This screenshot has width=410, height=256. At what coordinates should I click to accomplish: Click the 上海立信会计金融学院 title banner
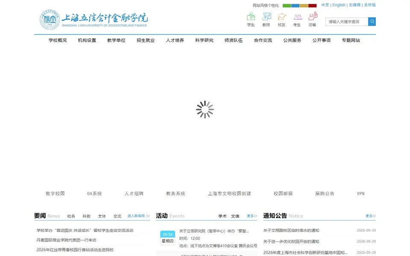tap(105, 20)
